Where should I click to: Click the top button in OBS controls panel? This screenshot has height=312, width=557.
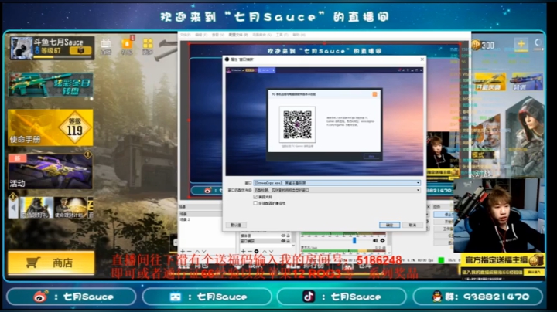click(443, 215)
